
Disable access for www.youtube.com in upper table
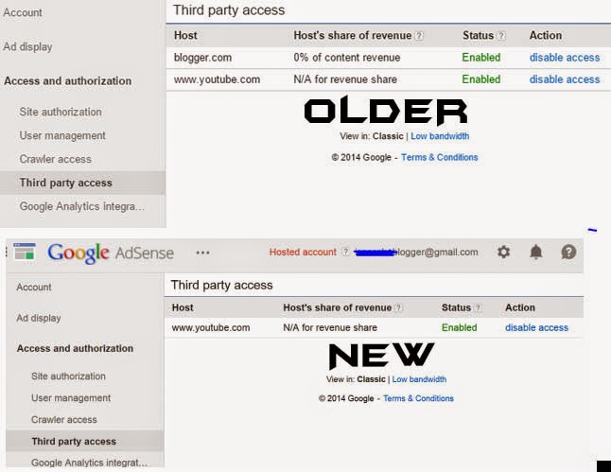click(x=565, y=79)
